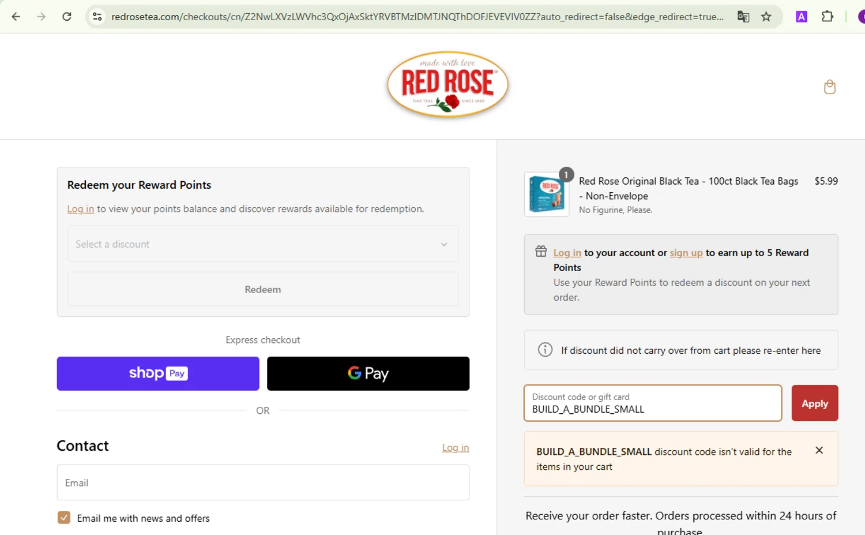The height and width of the screenshot is (535, 865).
Task: Click the translate page icon
Action: pyautogui.click(x=743, y=17)
